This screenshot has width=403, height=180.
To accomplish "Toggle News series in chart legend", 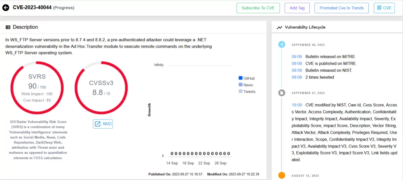I will click(246, 85).
